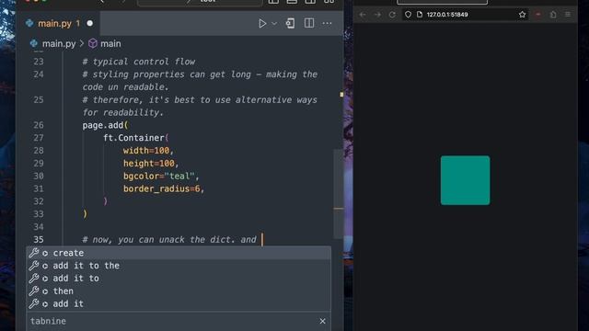The image size is (589, 331).
Task: Run the Python file with the play icon
Action: pyautogui.click(x=262, y=23)
